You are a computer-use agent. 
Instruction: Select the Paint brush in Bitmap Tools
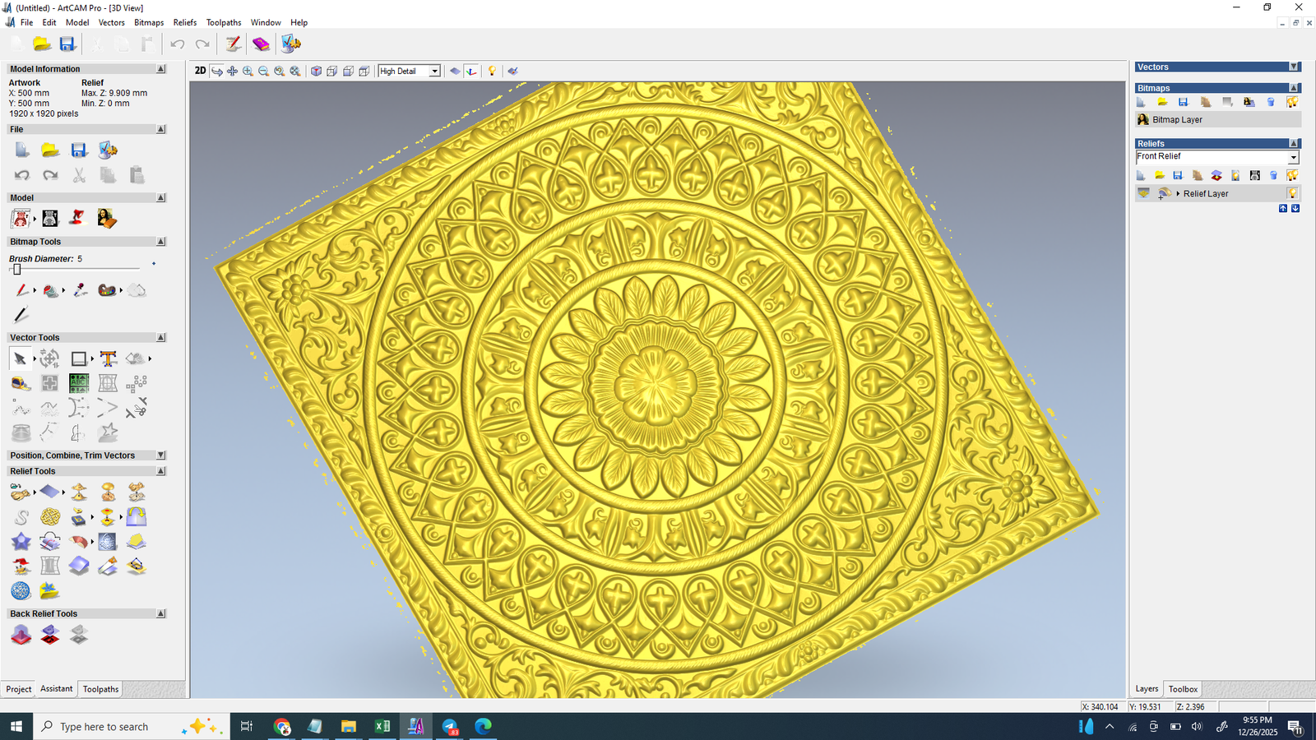(22, 289)
